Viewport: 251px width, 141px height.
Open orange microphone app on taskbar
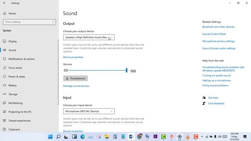(172, 137)
